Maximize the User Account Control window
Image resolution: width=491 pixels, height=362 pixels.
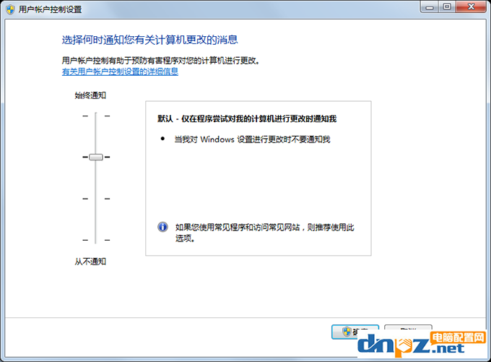pyautogui.click(x=447, y=7)
